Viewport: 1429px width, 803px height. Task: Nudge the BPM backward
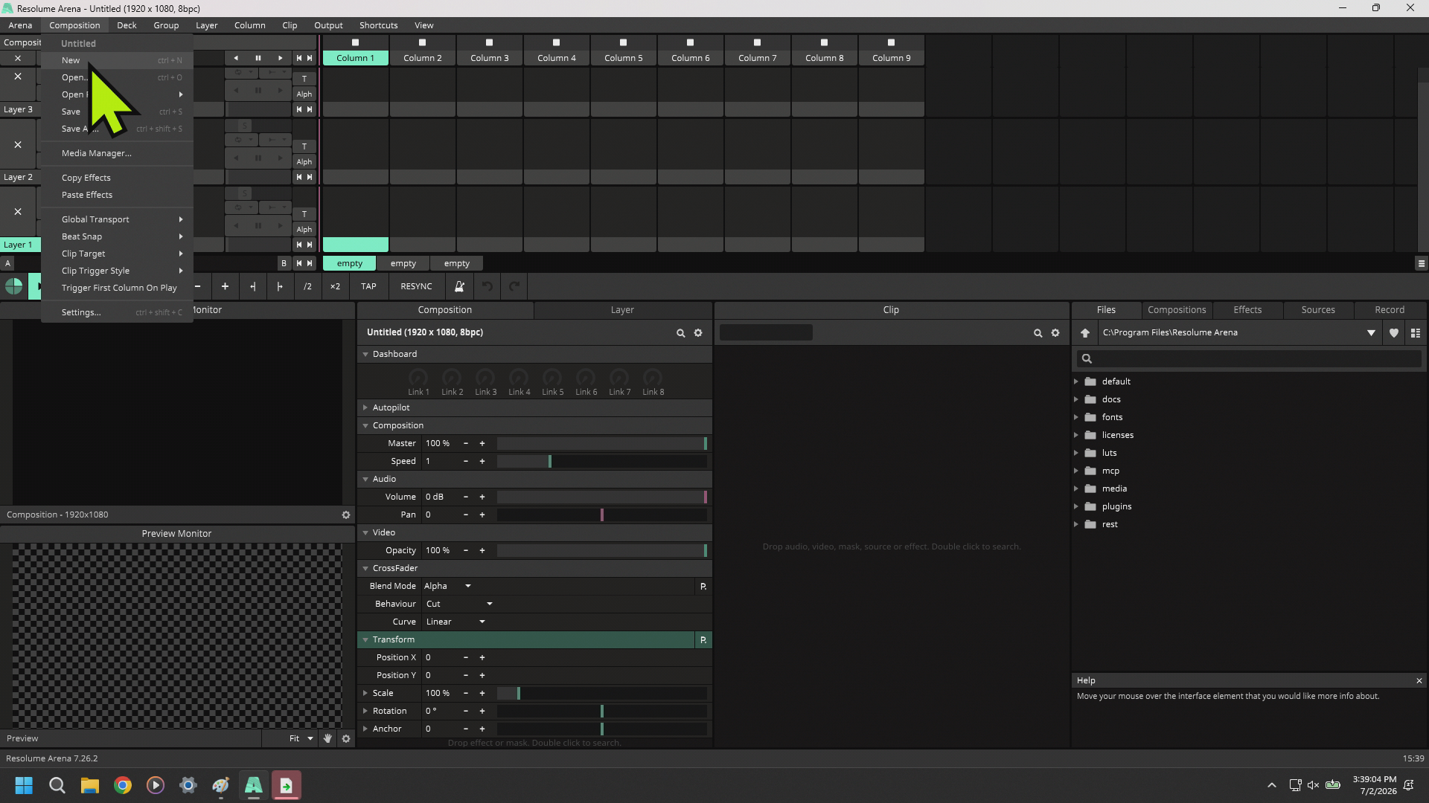click(x=253, y=286)
